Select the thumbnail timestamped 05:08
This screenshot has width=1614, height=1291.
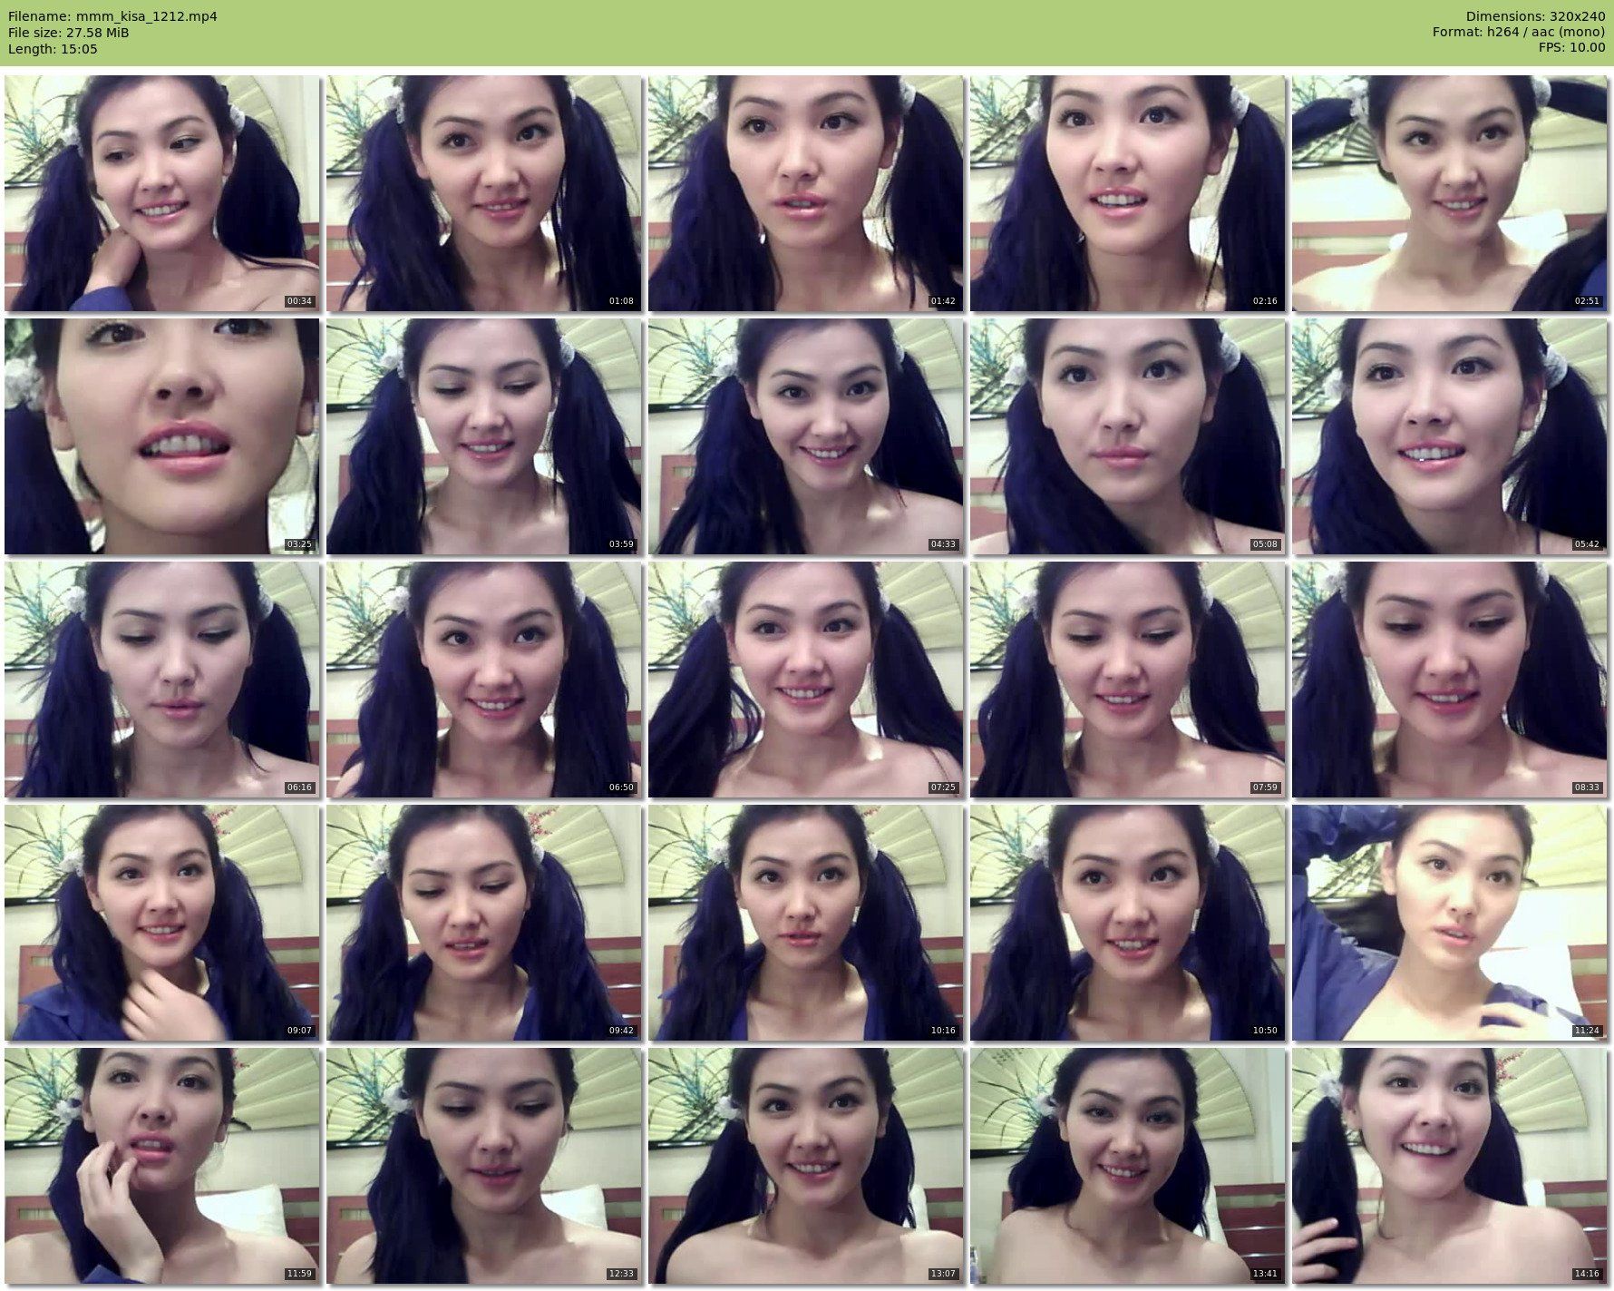pos(1127,436)
